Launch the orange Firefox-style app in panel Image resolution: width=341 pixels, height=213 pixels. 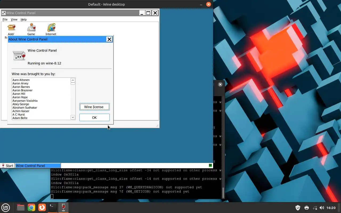pos(42,208)
